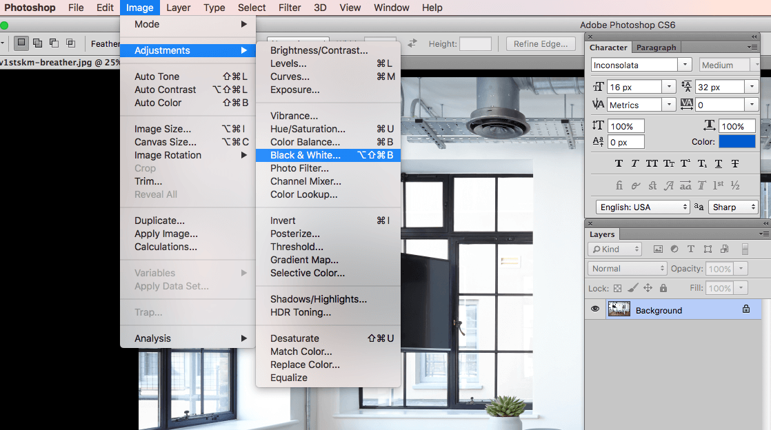This screenshot has width=771, height=430.
Task: Swap width and height arrows icon
Action: click(412, 43)
